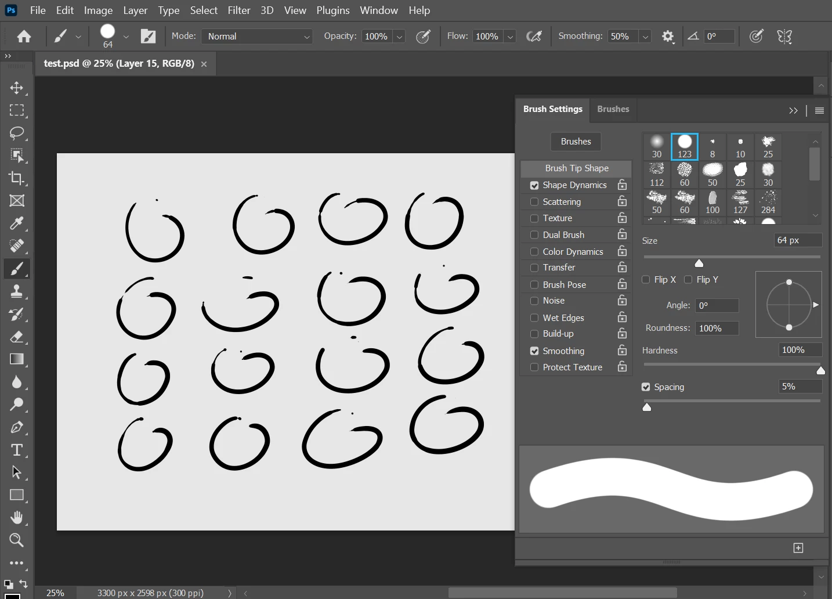Viewport: 832px width, 599px height.
Task: Enable pressure for opacity icon
Action: (x=424, y=37)
